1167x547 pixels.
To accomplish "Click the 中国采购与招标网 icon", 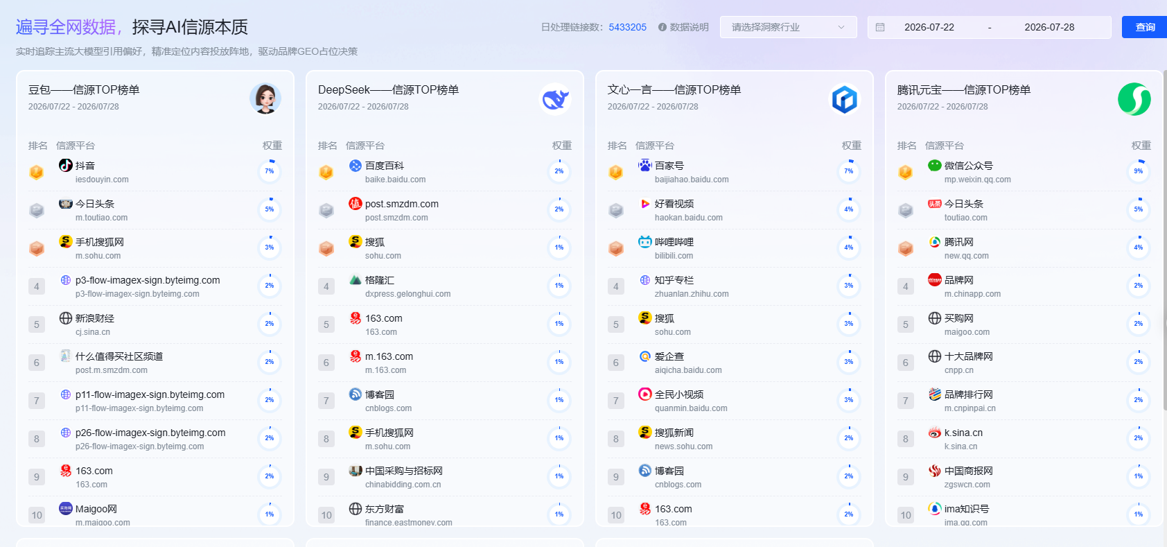I will click(356, 470).
